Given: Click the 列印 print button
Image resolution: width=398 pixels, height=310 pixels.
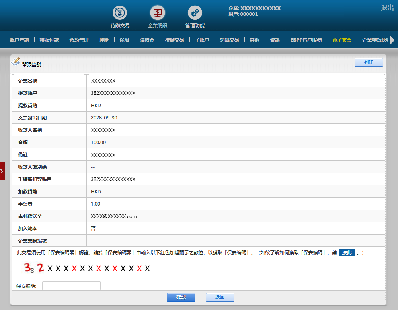Looking at the screenshot, I should point(369,62).
